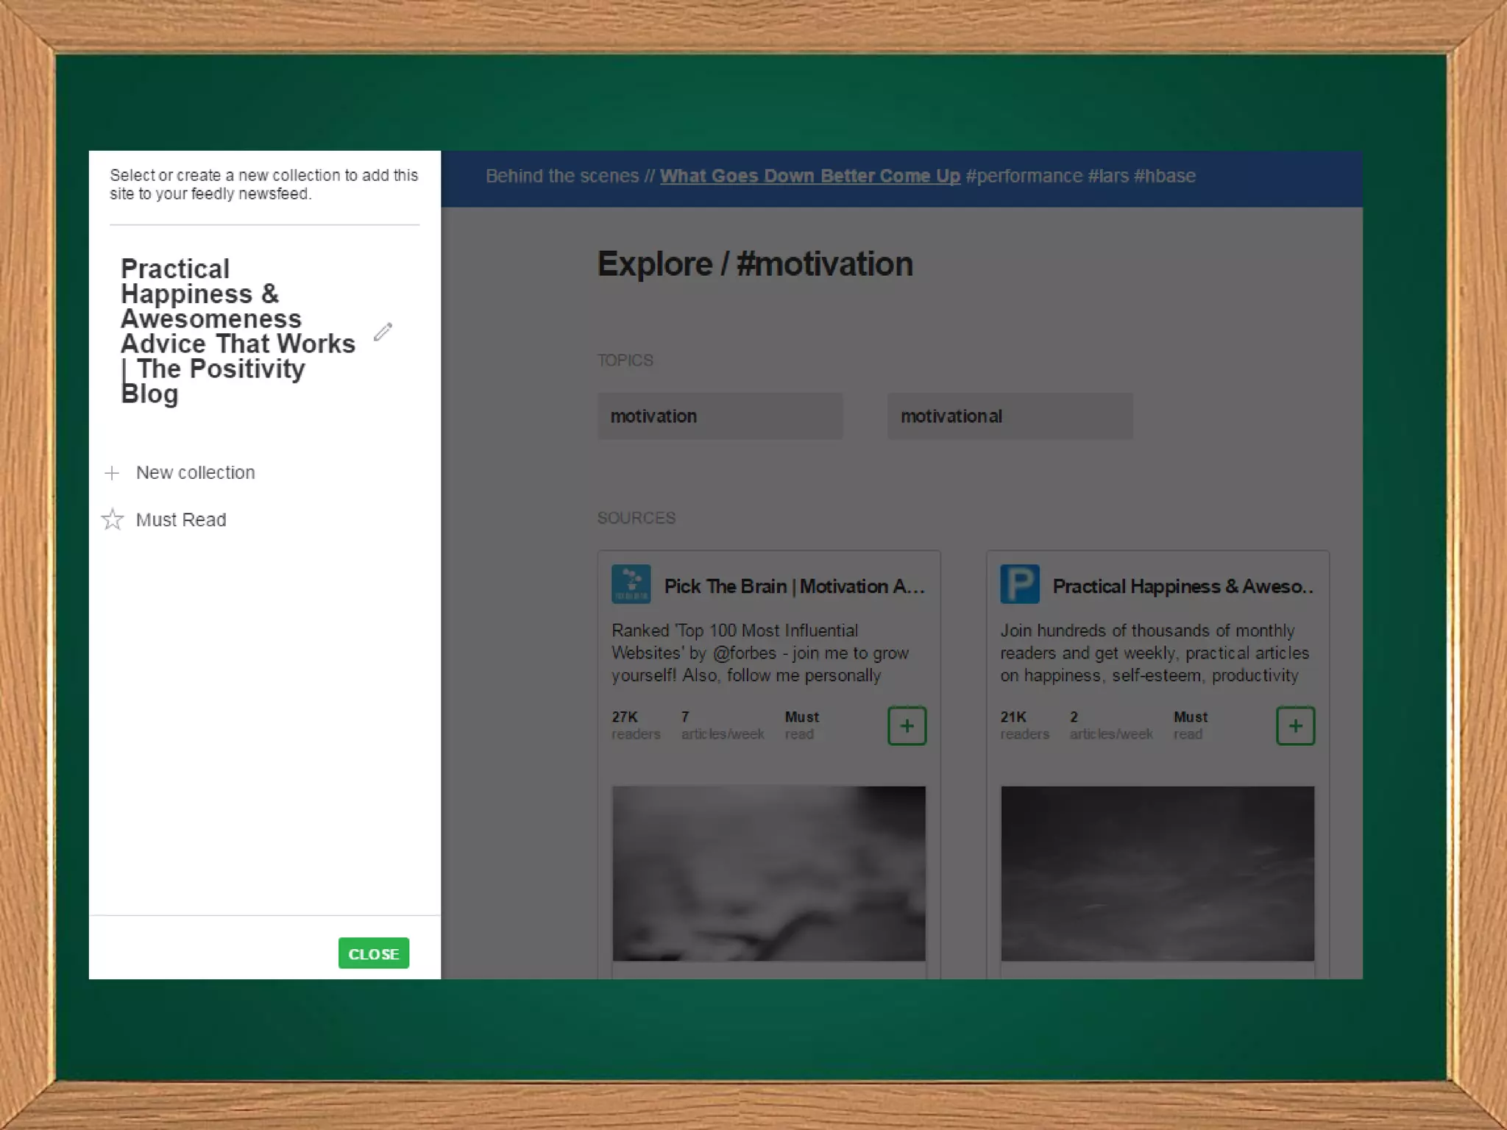Select the motivation topic tile
Viewport: 1507px width, 1130px height.
click(720, 416)
